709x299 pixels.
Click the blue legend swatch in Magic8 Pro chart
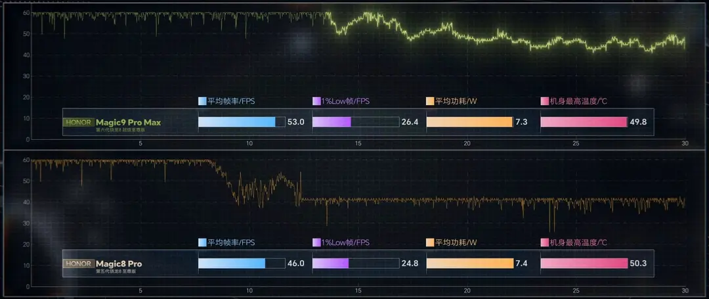(202, 242)
